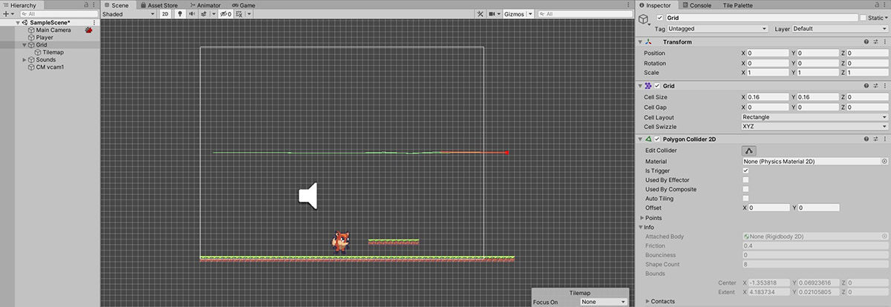Viewport: 891px width, 307px height.
Task: Open the Material object picker circle
Action: (x=884, y=161)
